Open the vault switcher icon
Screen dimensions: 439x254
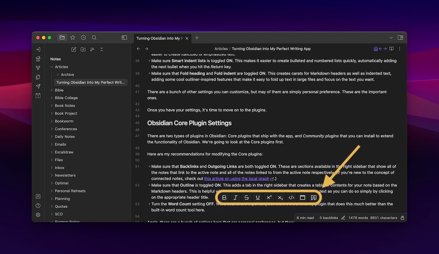click(38, 197)
